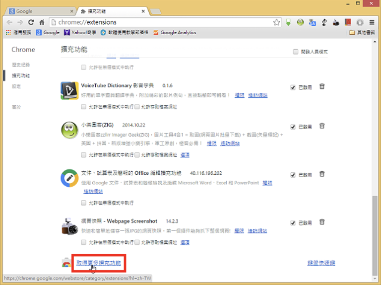Viewport: 382px width, 285px height.
Task: Allow Webpage Screenshot in incognito mode
Action: 83,242
